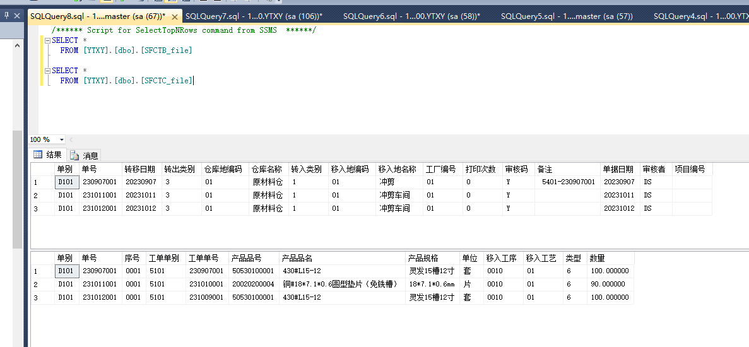Image resolution: width=749 pixels, height=347 pixels.
Task: Collapse the SELECT block for SFCTB_file
Action: pos(47,40)
